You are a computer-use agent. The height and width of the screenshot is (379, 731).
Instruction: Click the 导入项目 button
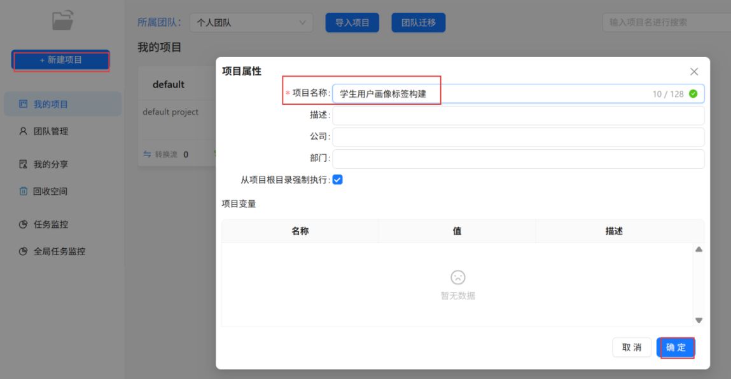[x=352, y=22]
